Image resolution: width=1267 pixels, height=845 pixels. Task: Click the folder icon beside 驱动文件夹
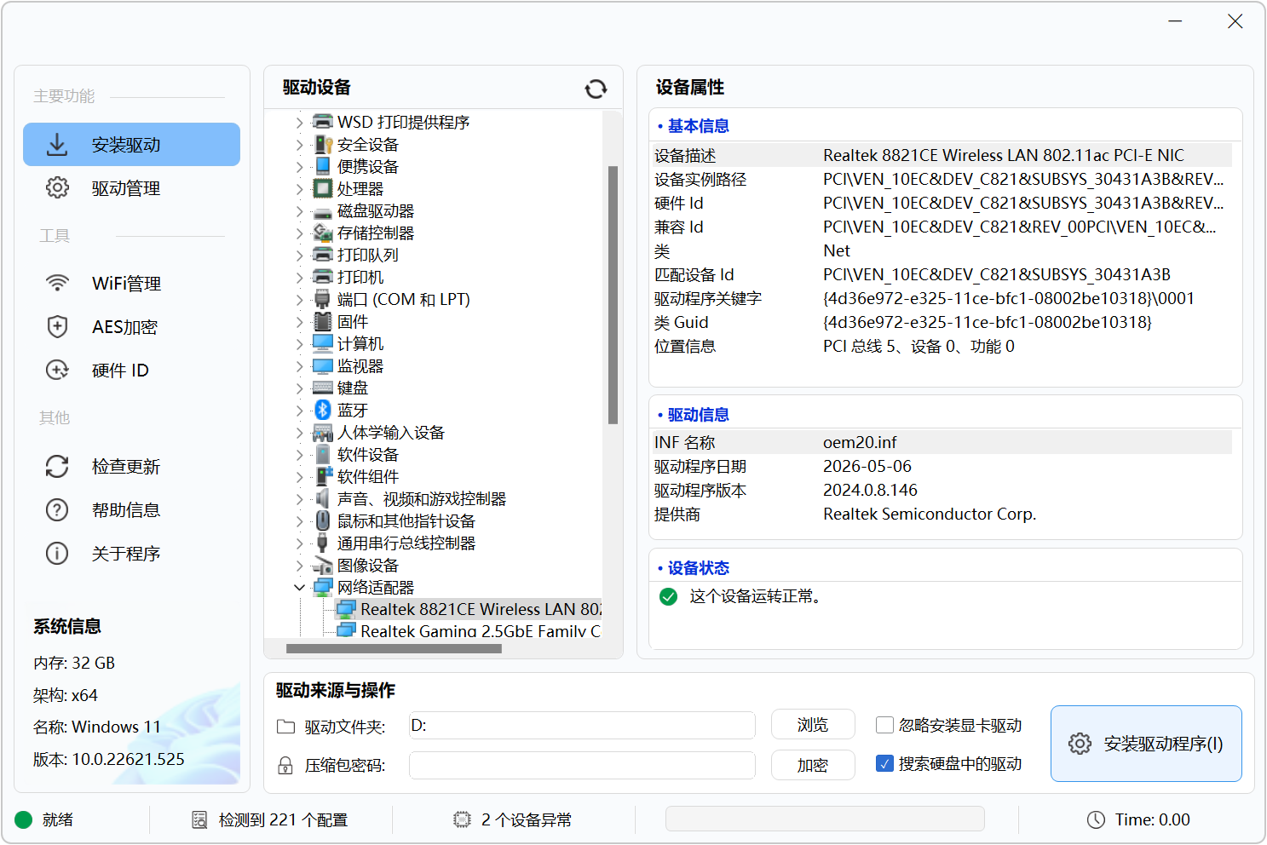click(286, 727)
